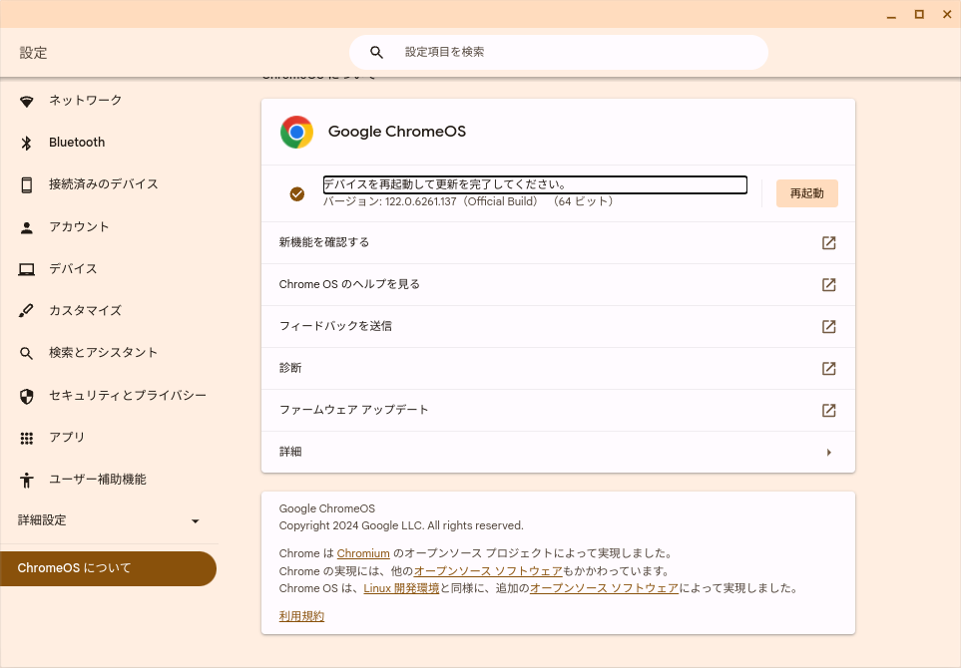Click the Google ChromeOS heading text
This screenshot has width=961, height=668.
[x=397, y=132]
